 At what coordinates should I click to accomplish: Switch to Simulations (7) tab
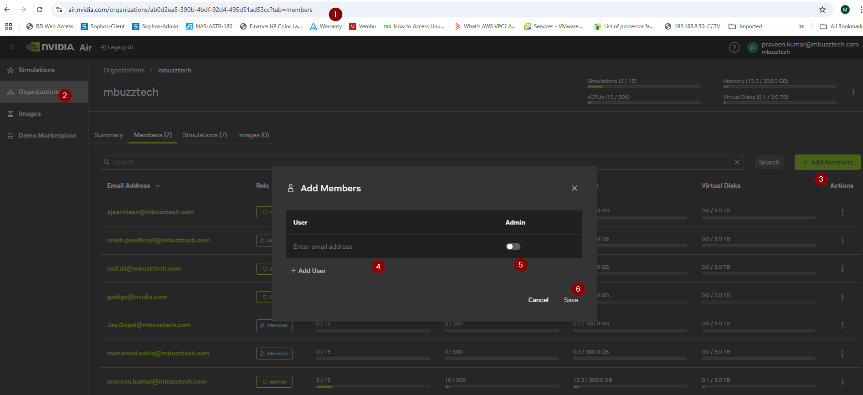point(205,135)
